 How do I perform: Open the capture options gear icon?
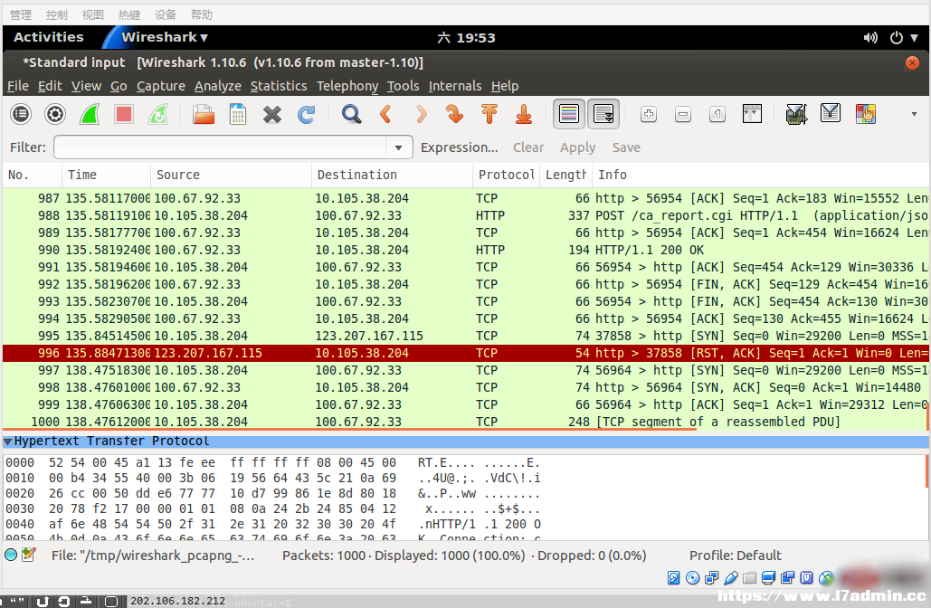55,114
